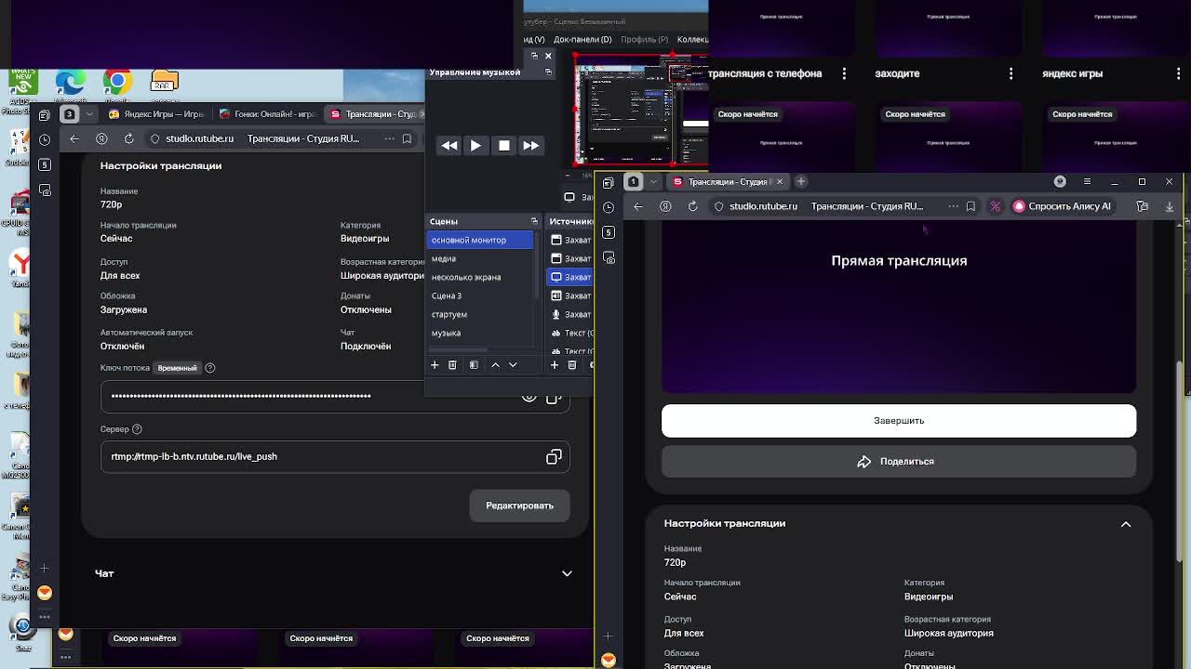Remove the selected source in OBS Sources panel
Screen dimensions: 1191x669
[572, 365]
